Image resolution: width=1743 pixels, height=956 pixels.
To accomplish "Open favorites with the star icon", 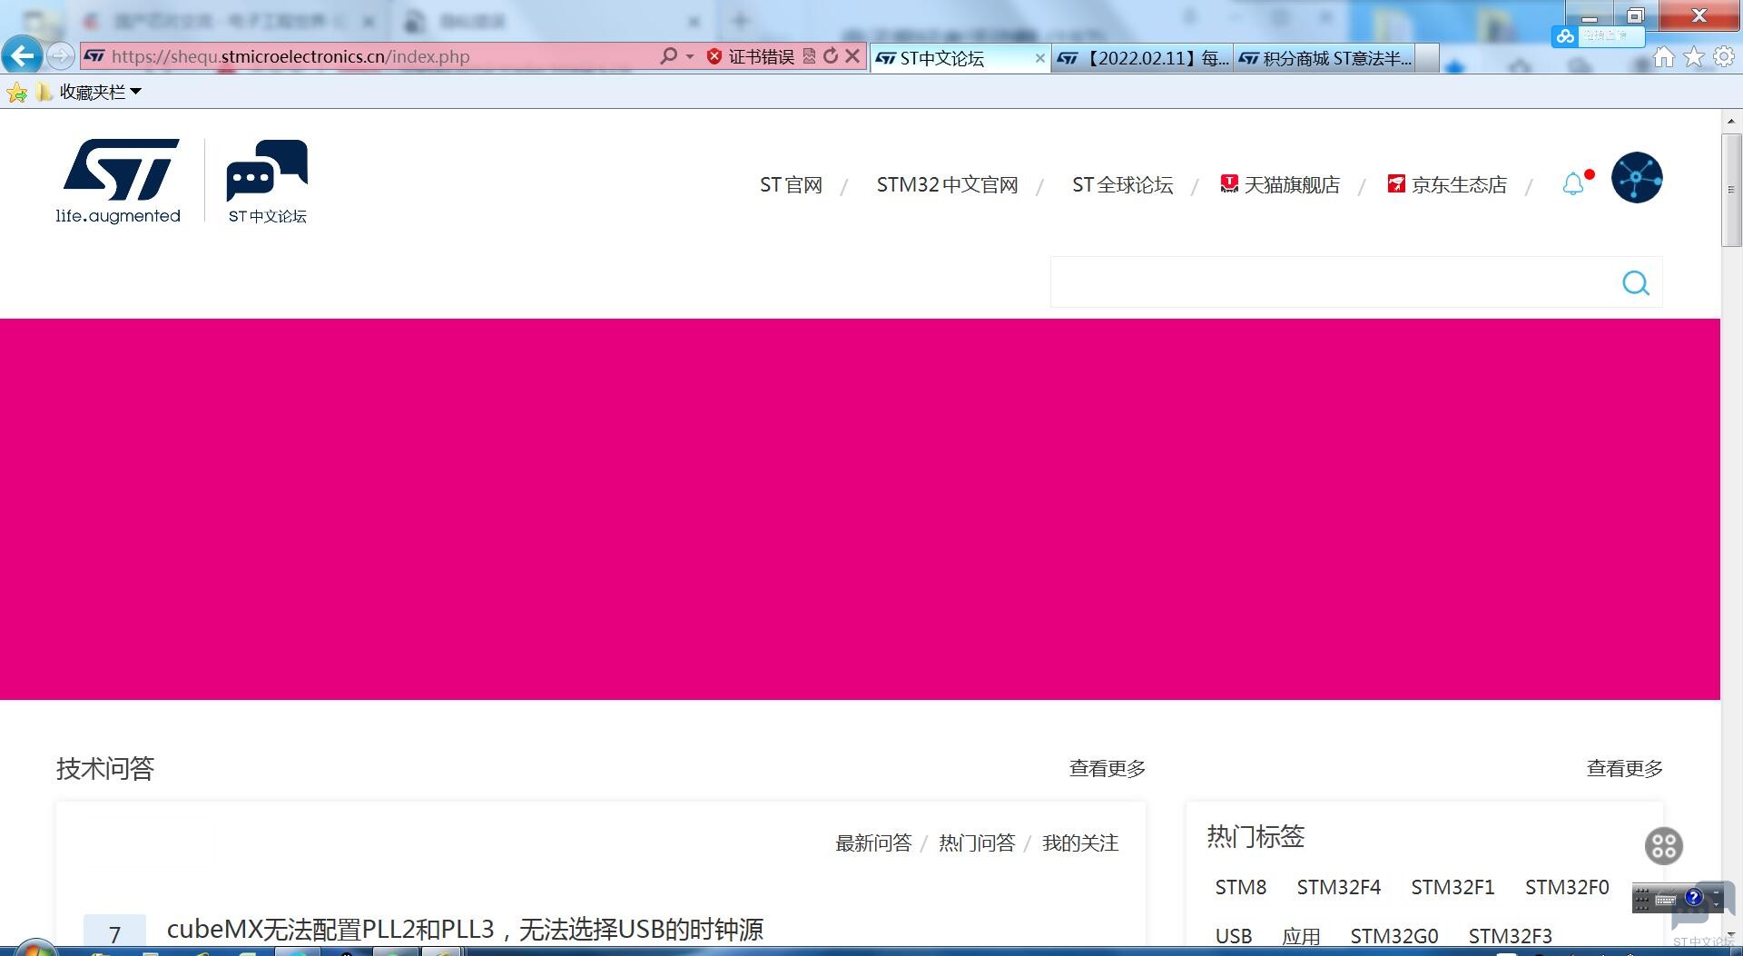I will [x=1694, y=57].
